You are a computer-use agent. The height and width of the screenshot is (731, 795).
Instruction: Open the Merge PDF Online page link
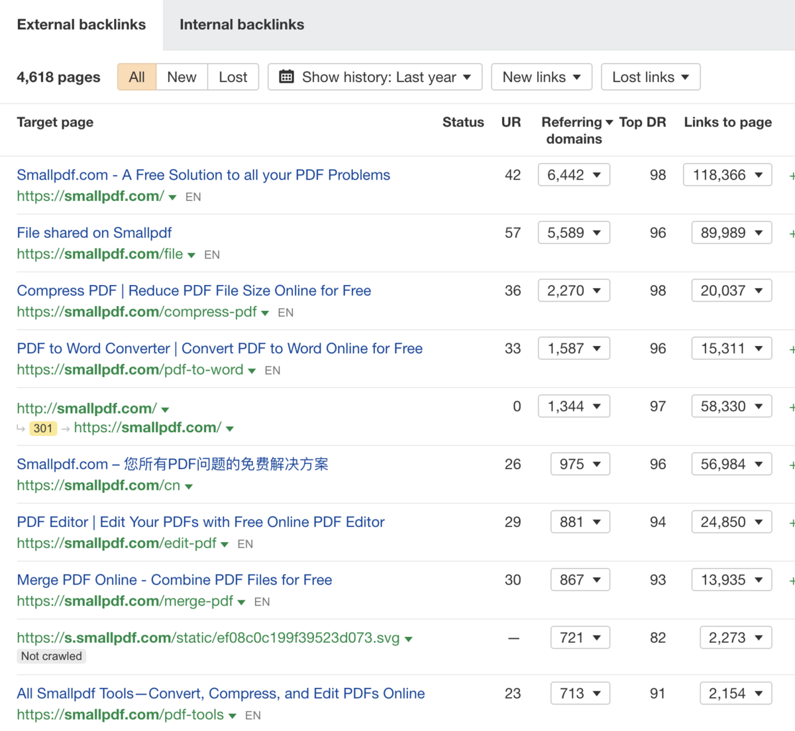tap(174, 580)
